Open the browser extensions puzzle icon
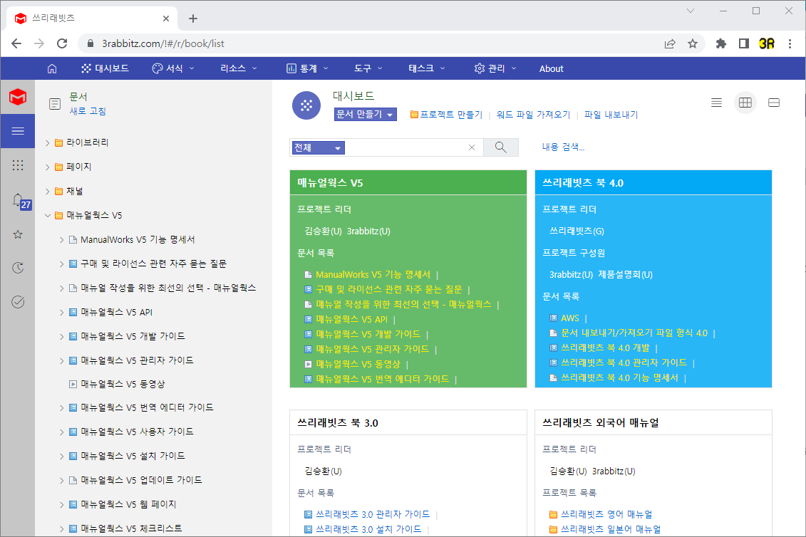This screenshot has height=537, width=806. 720,43
